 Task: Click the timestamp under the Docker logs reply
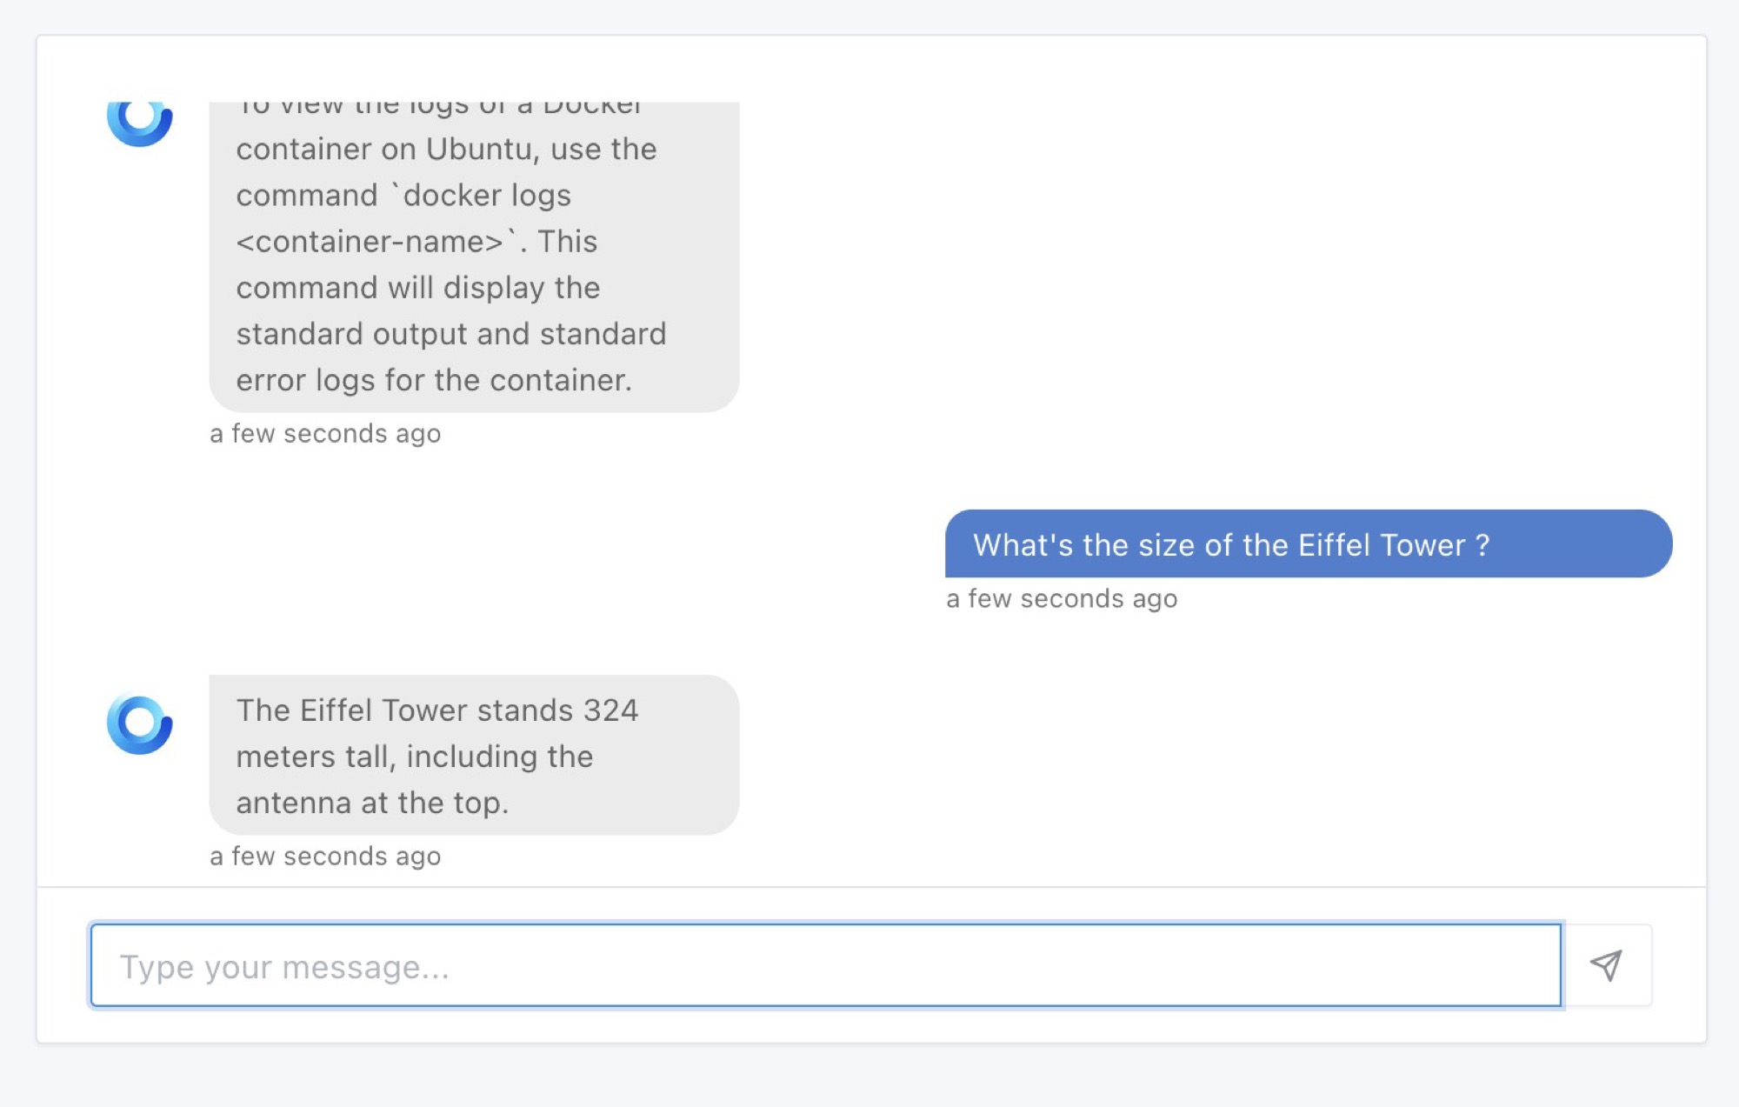tap(325, 433)
